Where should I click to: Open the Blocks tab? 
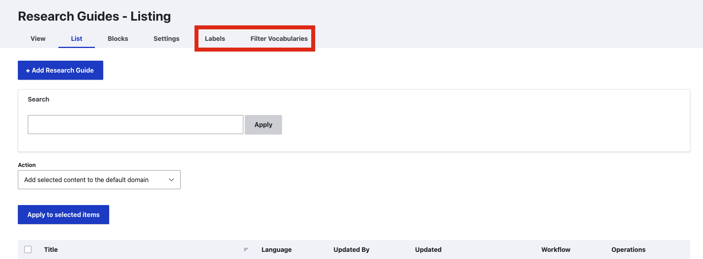(x=118, y=38)
